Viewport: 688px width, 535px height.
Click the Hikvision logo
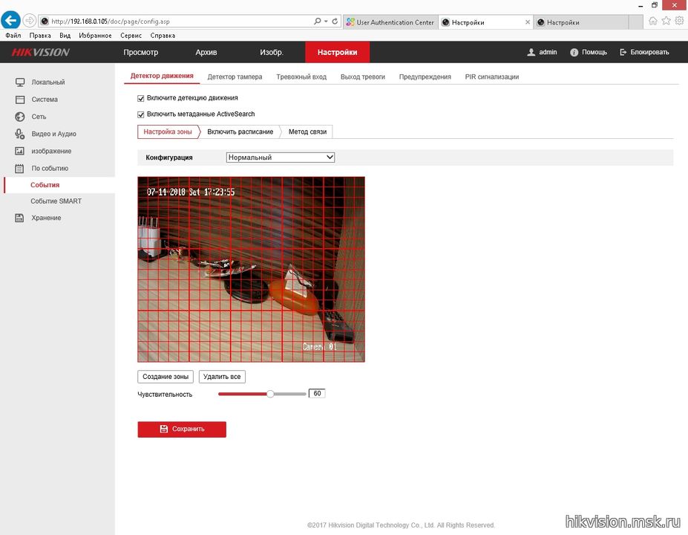[x=40, y=52]
